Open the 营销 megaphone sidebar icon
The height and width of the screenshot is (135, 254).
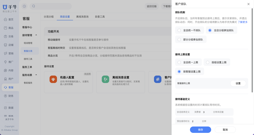pos(5,54)
